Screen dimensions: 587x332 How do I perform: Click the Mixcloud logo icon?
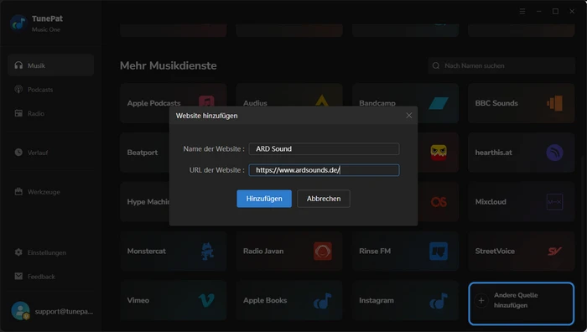(554, 202)
